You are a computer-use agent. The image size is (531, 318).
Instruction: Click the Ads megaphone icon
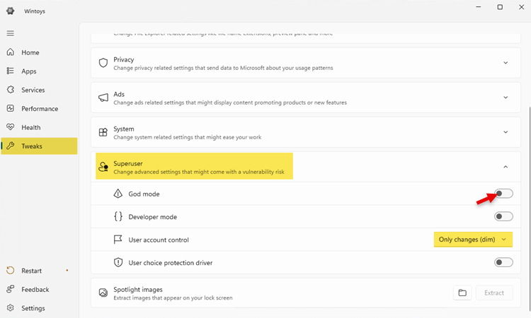tap(103, 98)
